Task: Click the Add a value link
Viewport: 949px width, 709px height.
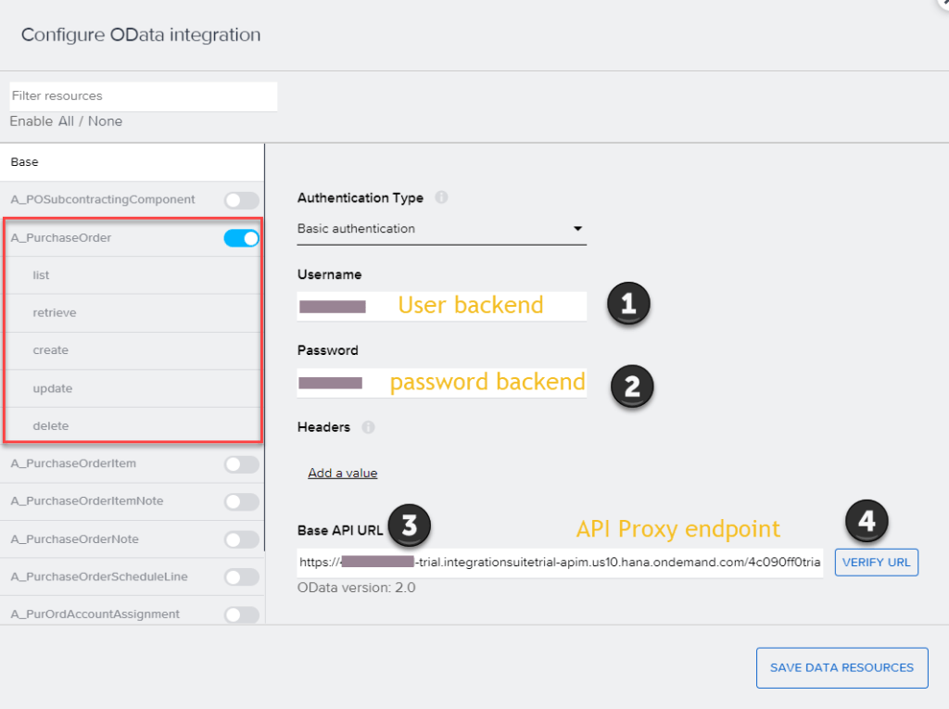Action: 343,473
